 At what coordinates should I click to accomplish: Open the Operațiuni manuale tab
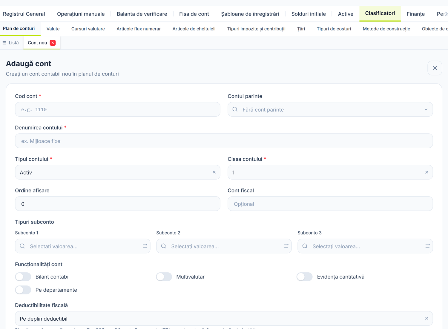[x=81, y=14]
